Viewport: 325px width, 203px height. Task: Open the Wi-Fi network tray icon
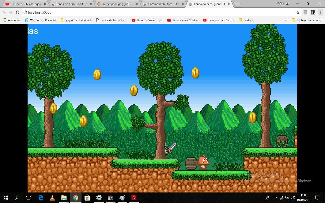tap(282, 198)
